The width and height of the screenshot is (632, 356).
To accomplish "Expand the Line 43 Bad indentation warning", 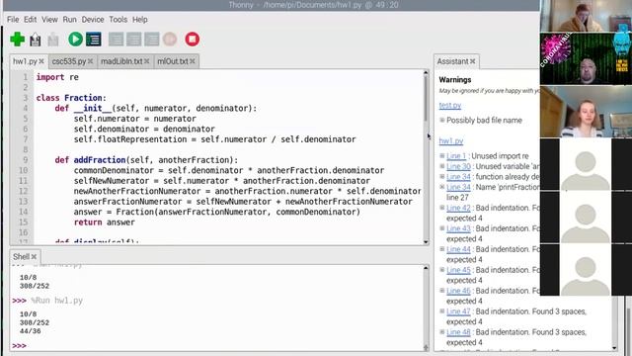I will pos(442,228).
